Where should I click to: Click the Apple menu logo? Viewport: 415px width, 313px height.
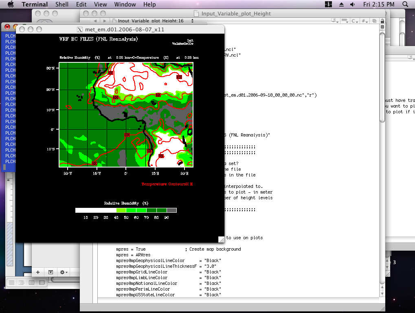pos(11,4)
